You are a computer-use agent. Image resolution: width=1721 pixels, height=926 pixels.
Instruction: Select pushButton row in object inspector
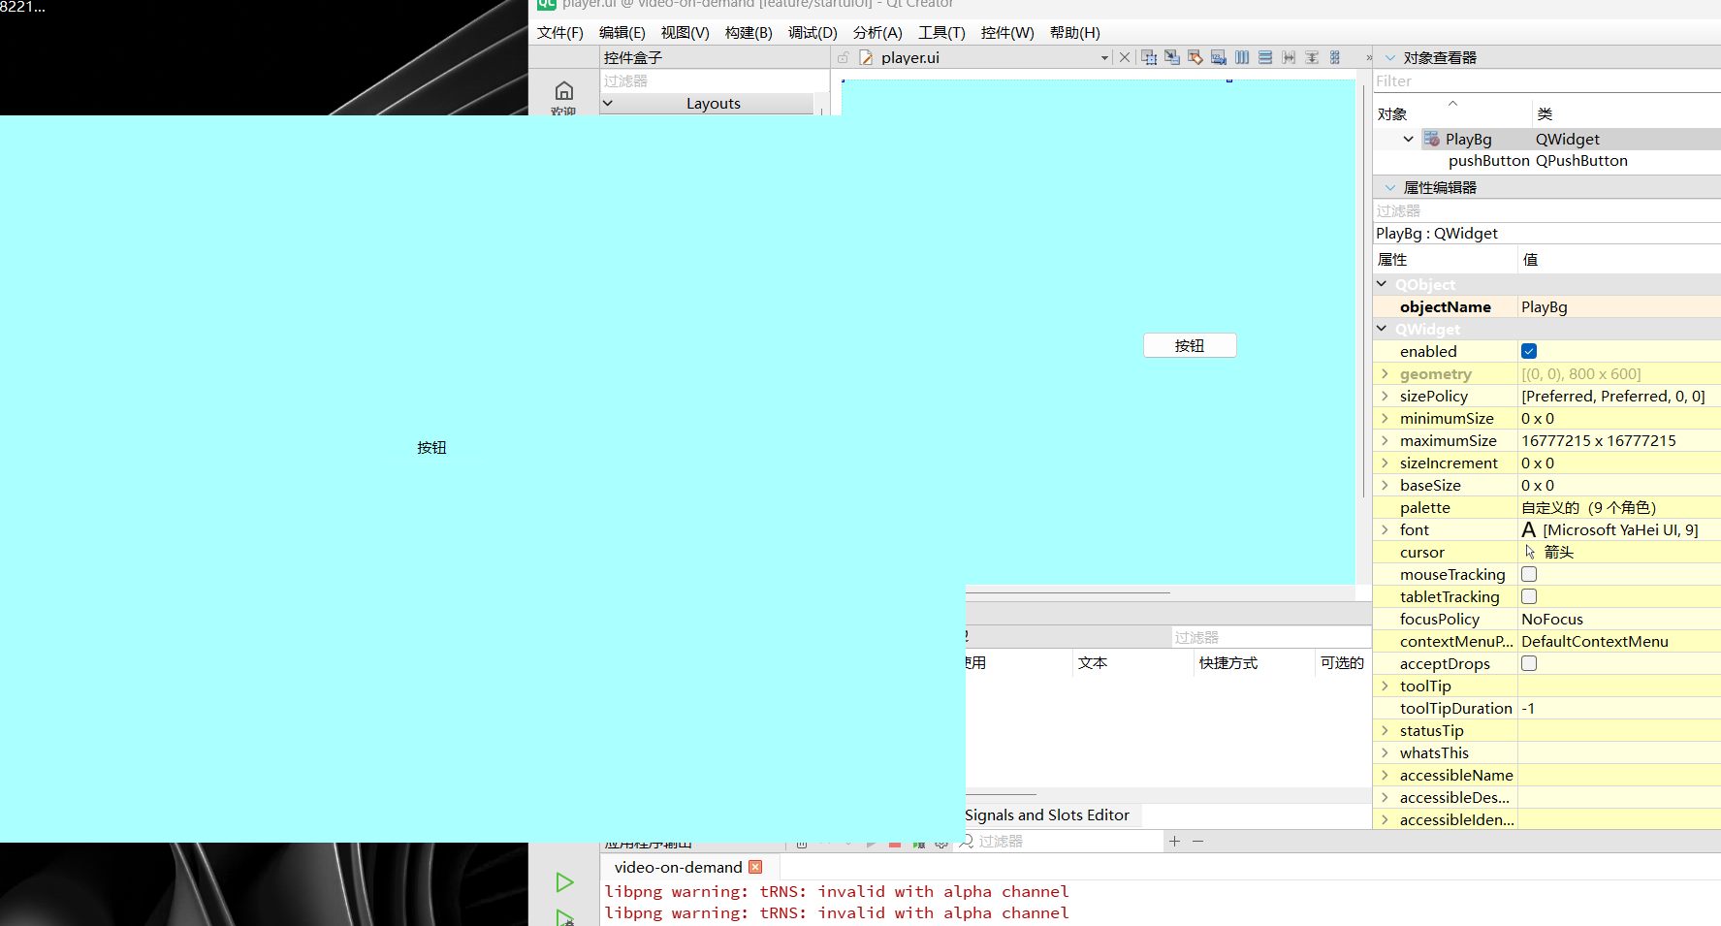(1546, 161)
